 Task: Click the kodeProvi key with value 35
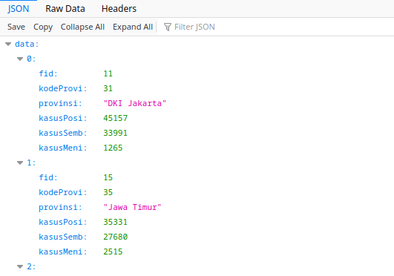[x=63, y=192]
